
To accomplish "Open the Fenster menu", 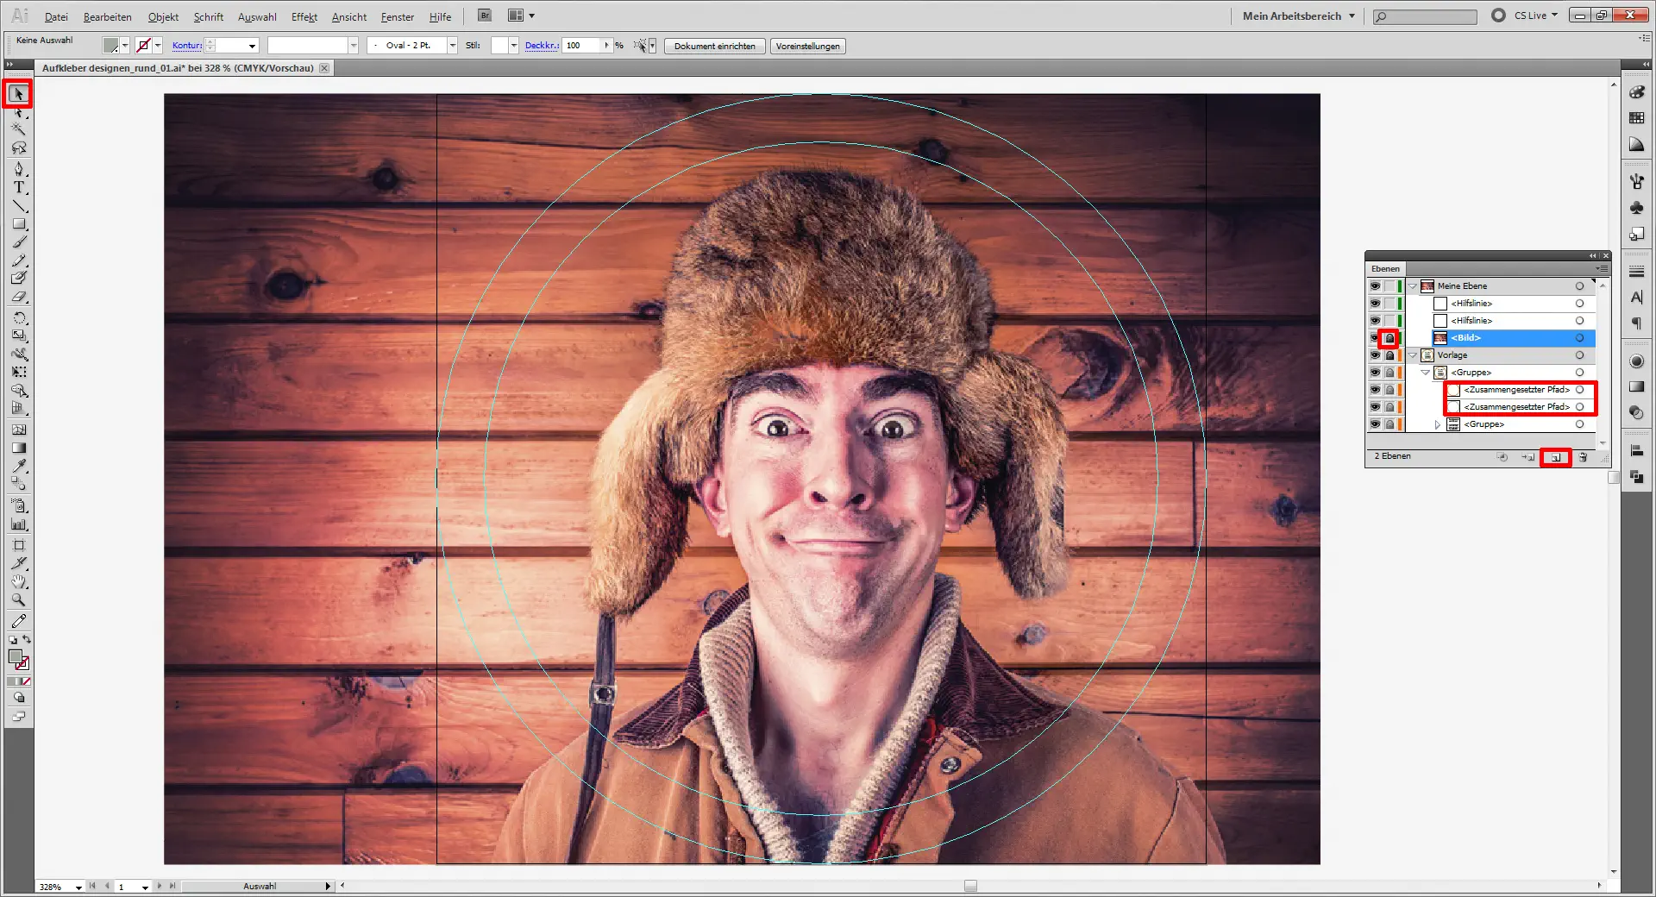I will [x=397, y=16].
